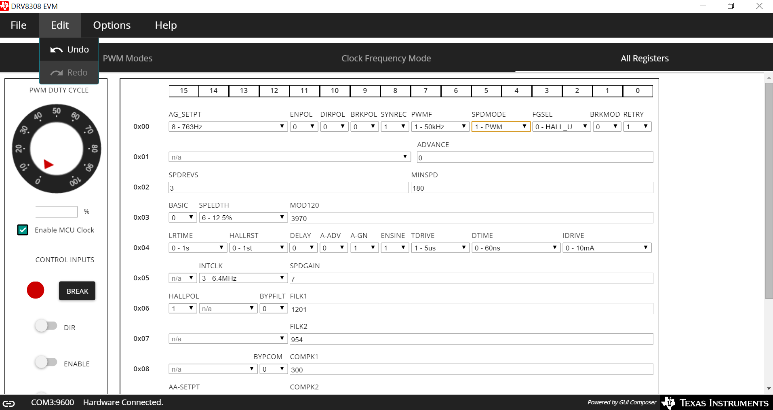Click the scrollbar down arrow
Image resolution: width=773 pixels, height=410 pixels.
coord(769,389)
